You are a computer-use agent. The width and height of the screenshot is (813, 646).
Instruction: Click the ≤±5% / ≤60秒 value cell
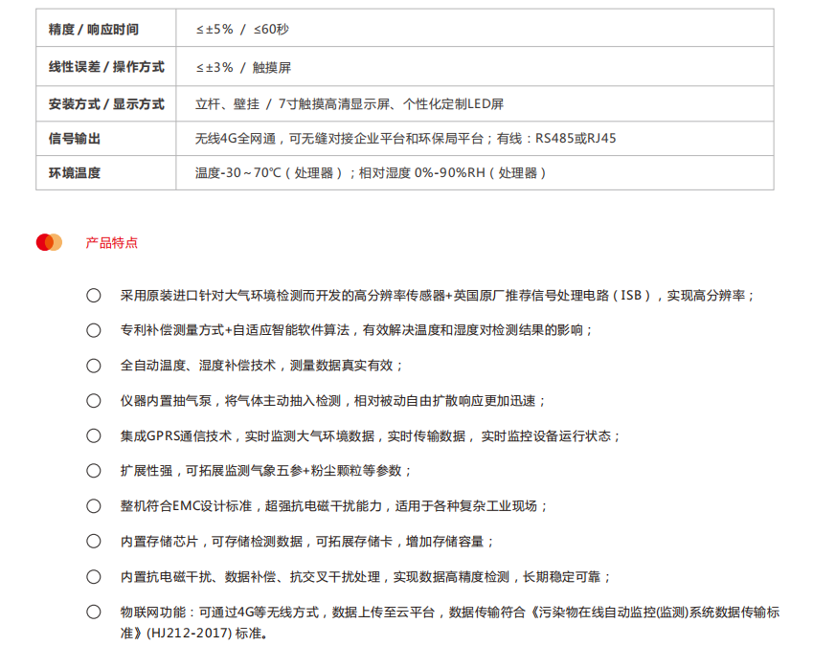click(x=241, y=29)
